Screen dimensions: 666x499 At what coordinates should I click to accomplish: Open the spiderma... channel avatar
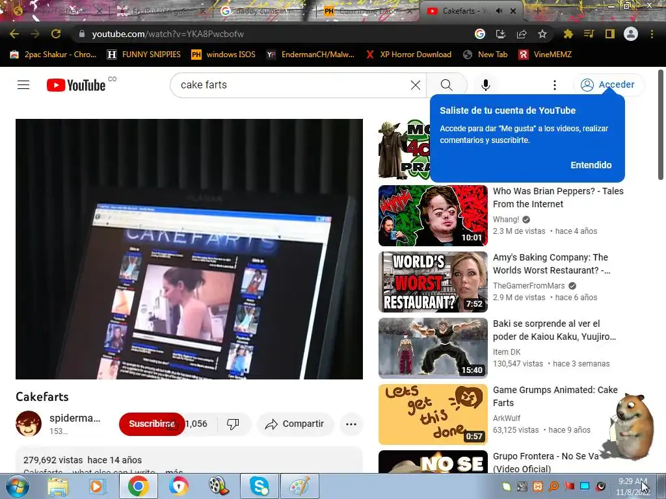(x=29, y=424)
